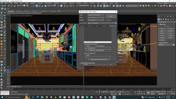
Task: Open Select by Name list icon
Action: 27,5
